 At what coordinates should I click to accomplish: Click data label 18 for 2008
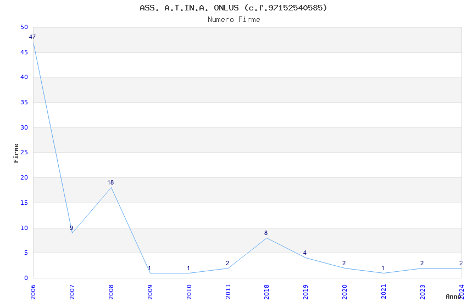[110, 182]
